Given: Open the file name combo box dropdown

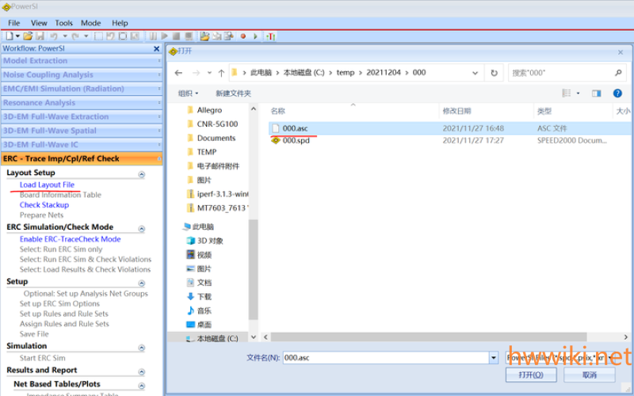Looking at the screenshot, I should [x=494, y=358].
